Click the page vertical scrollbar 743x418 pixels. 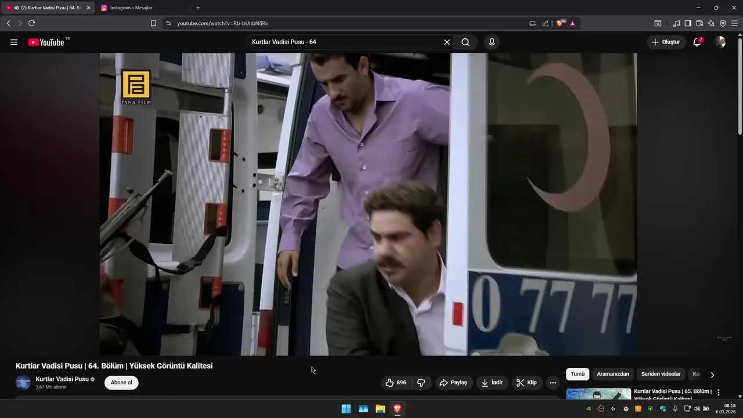[740, 87]
